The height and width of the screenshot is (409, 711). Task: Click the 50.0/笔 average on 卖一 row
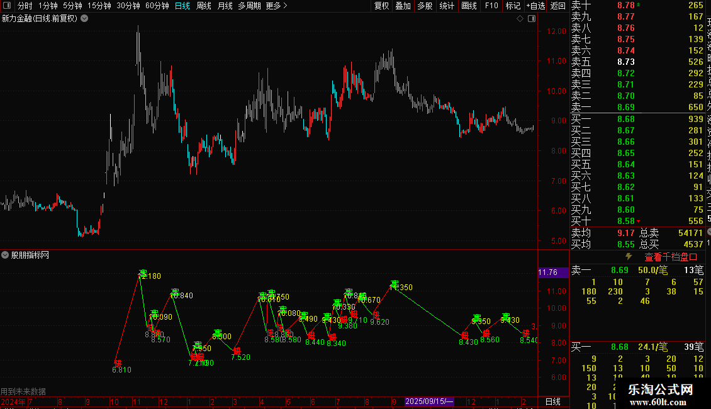653,270
